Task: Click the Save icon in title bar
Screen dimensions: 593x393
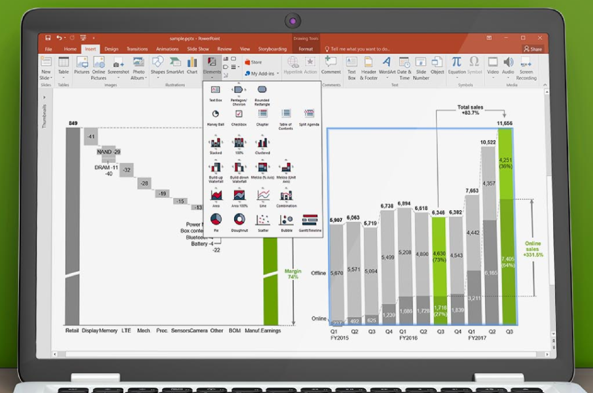Action: tap(48, 38)
